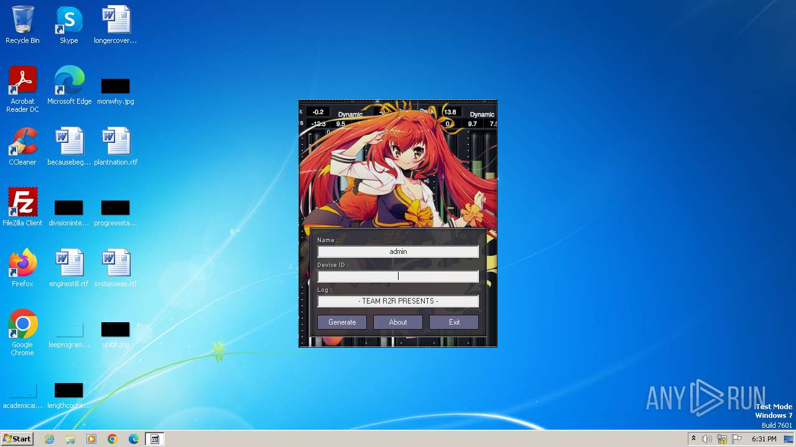Click the keygen taskbar button
Image resolution: width=796 pixels, height=447 pixels.
(x=155, y=439)
